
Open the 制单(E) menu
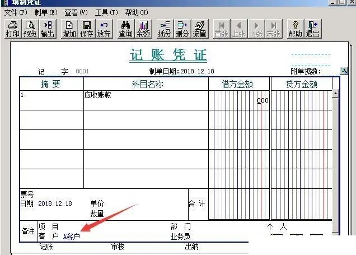46,12
